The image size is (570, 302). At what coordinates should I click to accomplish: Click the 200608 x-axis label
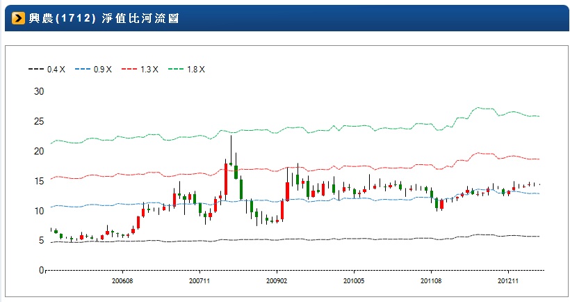(x=122, y=281)
